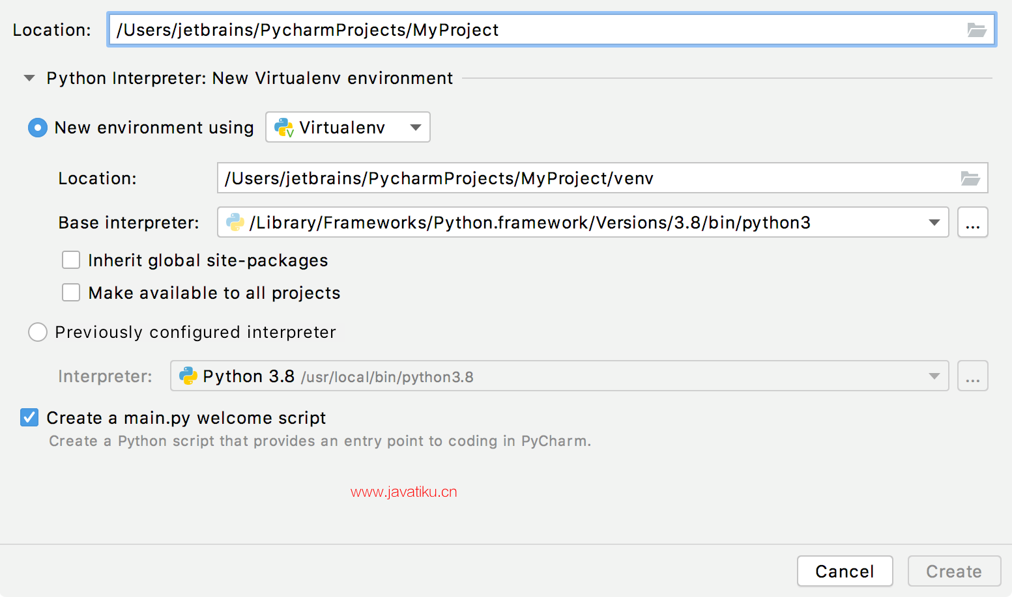Click the Virtualenv Python icon in environment dropdown
Image resolution: width=1012 pixels, height=597 pixels.
284,128
